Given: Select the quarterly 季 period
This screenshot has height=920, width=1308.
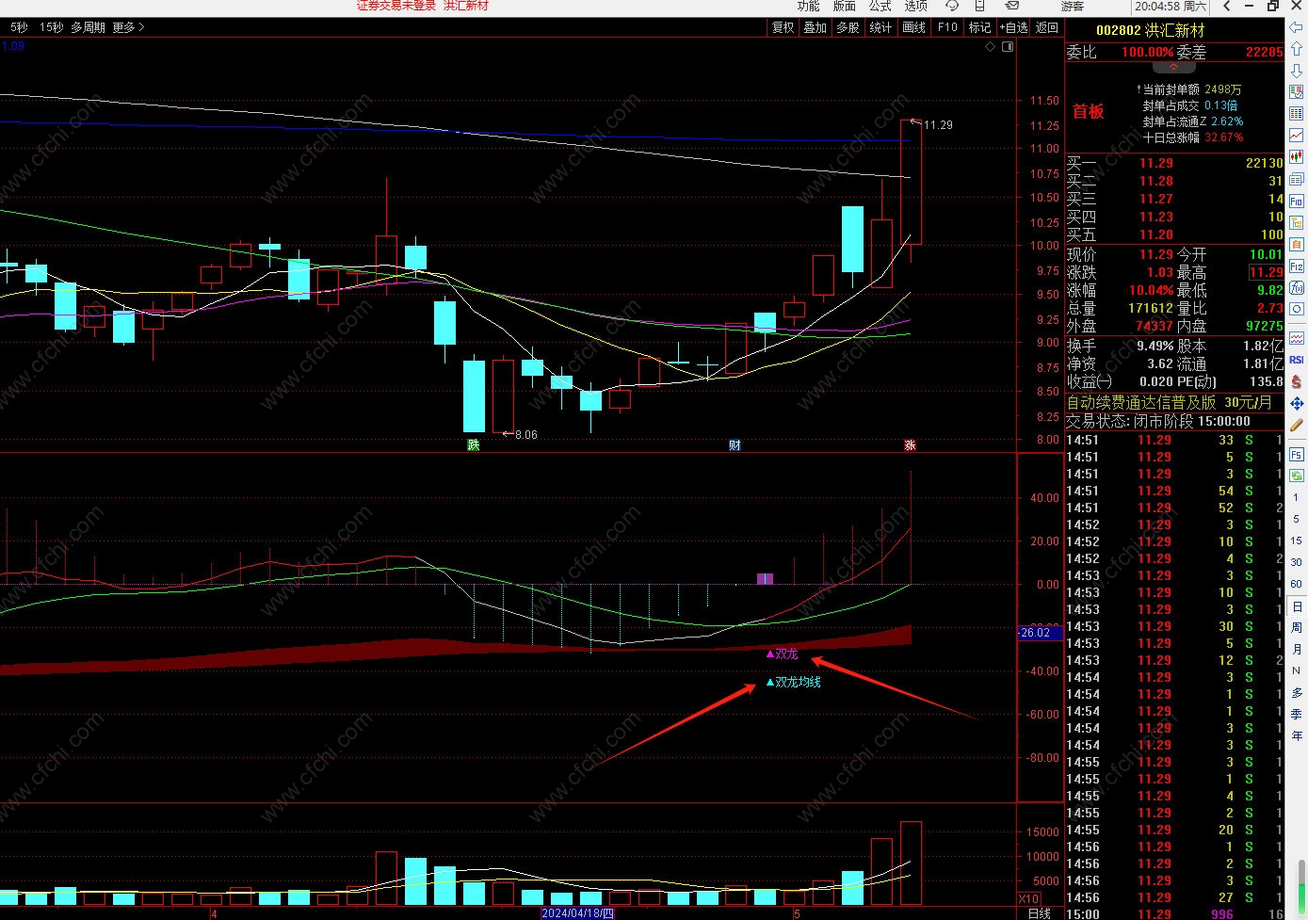Looking at the screenshot, I should [1297, 715].
